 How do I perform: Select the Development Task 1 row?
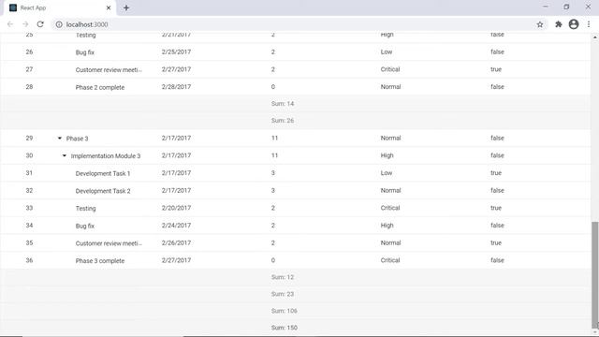pos(296,173)
